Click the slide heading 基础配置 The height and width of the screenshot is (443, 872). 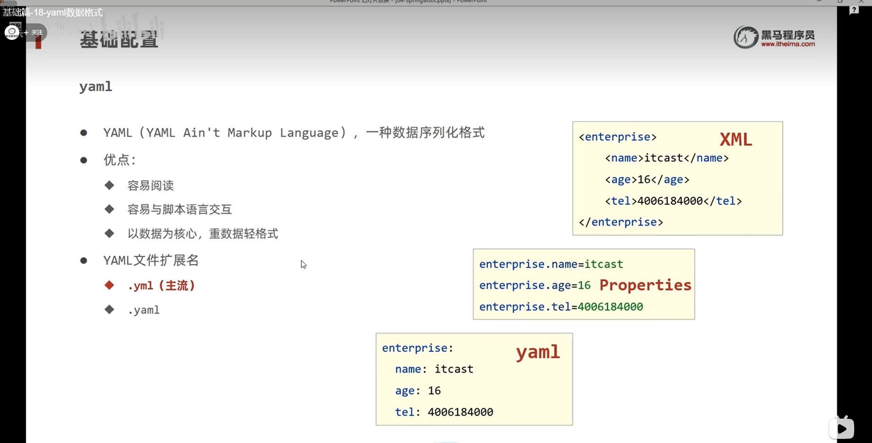[119, 39]
